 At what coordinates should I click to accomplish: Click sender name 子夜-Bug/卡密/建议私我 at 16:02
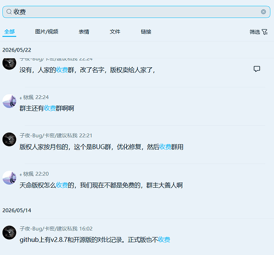[48, 228]
